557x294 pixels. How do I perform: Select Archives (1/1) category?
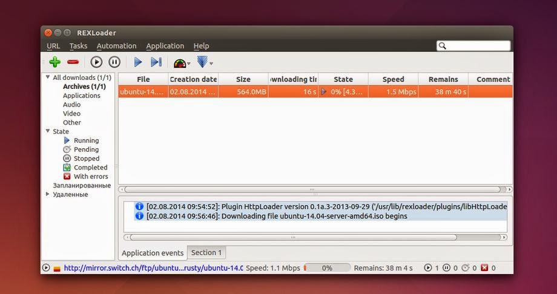pos(84,87)
